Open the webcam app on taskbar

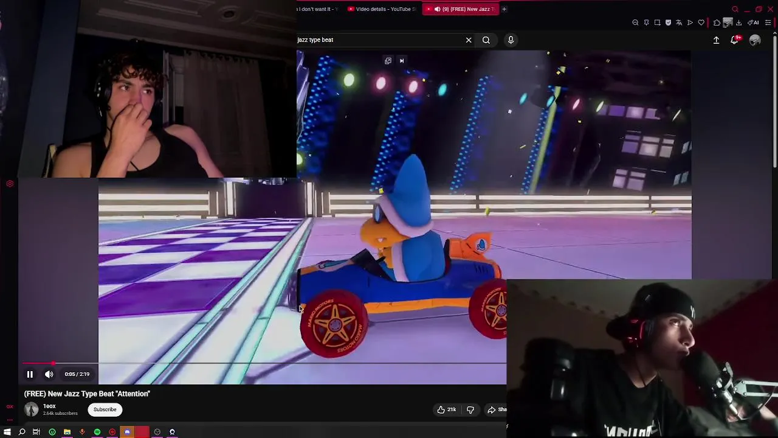(172, 433)
